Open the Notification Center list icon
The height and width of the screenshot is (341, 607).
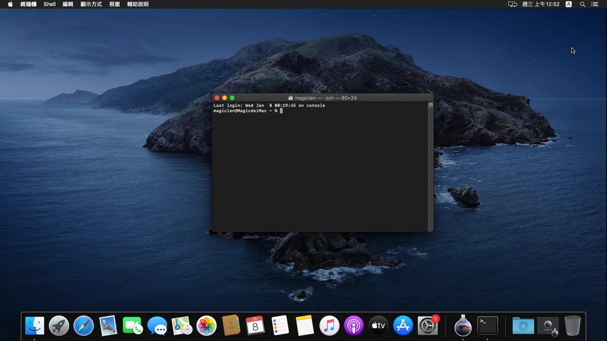coord(595,4)
